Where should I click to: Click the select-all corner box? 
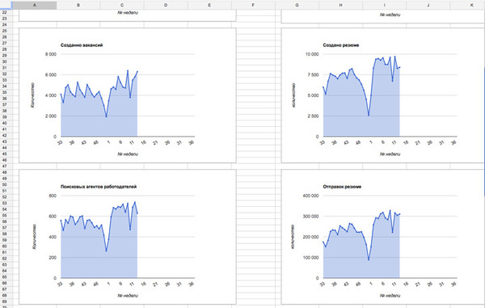pos(6,5)
